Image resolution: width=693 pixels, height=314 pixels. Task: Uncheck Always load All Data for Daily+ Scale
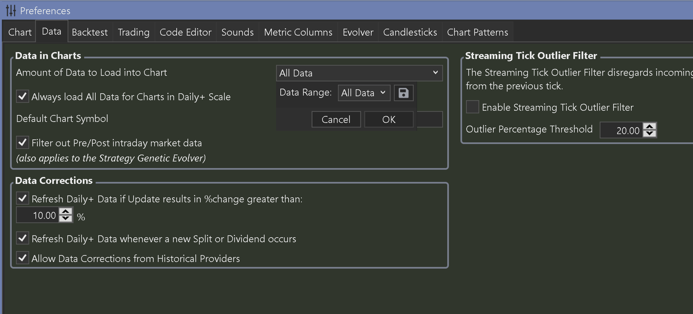click(23, 97)
